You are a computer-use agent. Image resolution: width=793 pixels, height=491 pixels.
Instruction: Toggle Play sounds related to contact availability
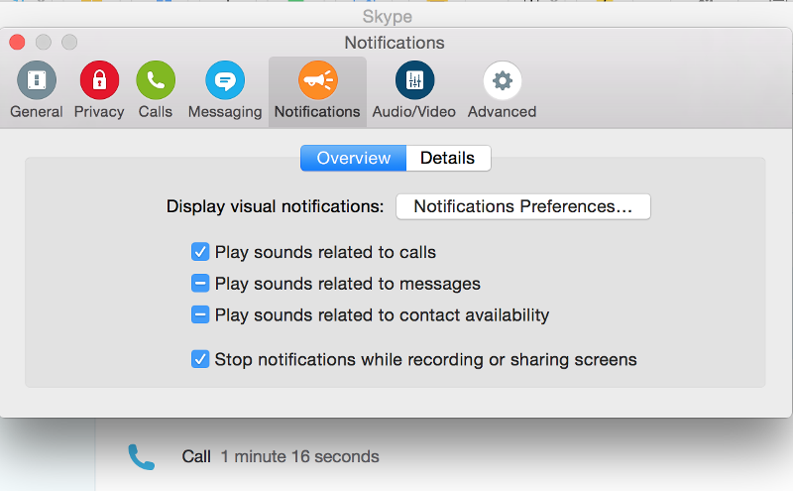[x=200, y=315]
